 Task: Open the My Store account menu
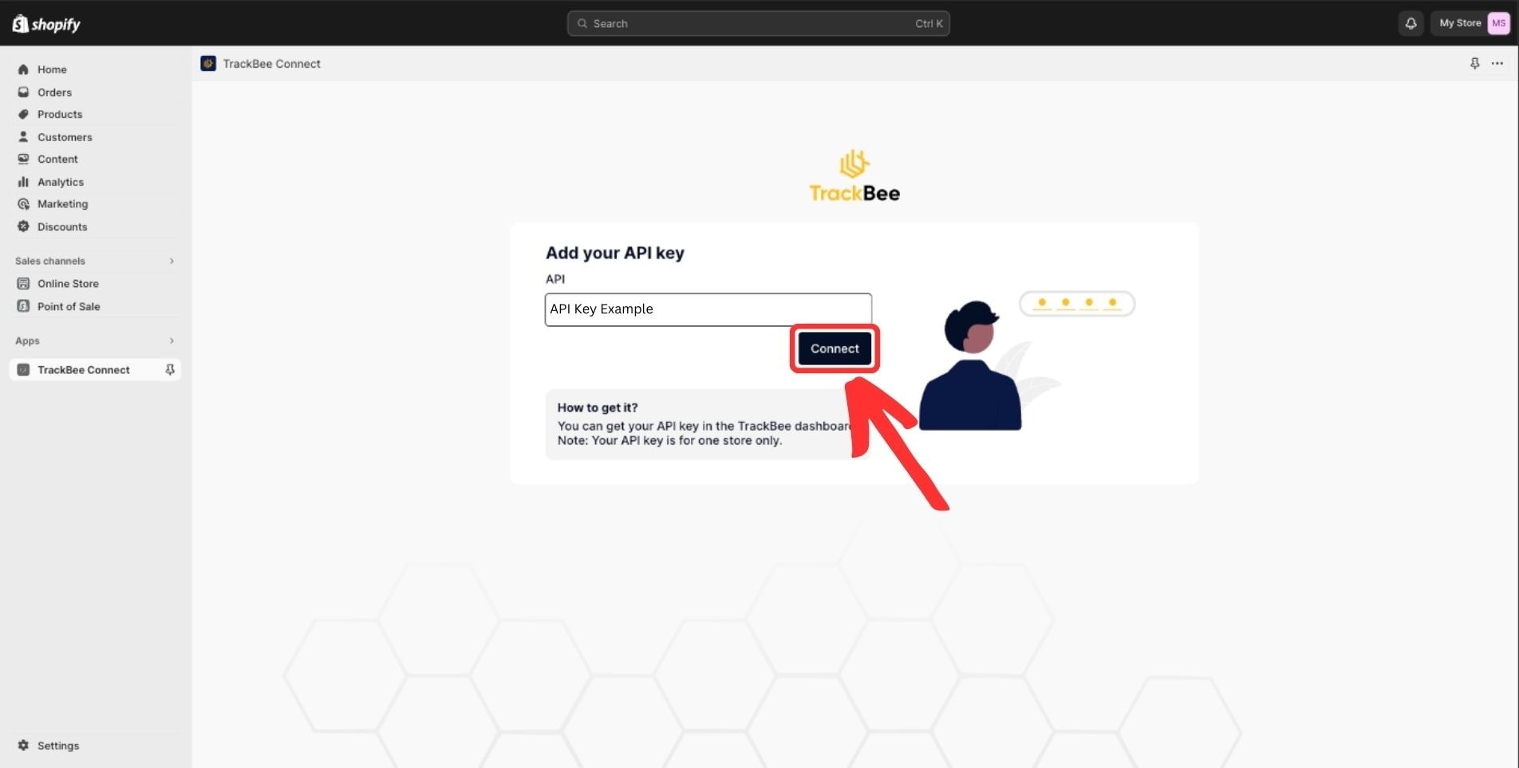pos(1474,23)
